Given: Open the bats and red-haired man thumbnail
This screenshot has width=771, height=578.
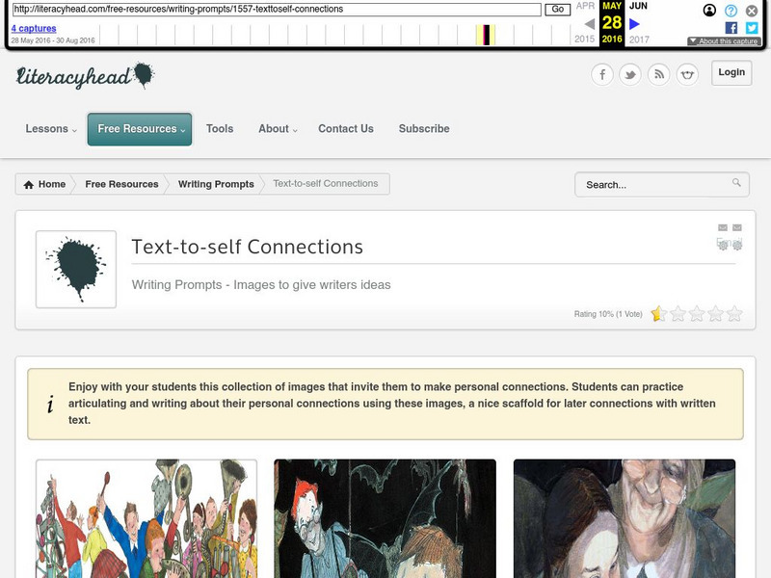Looking at the screenshot, I should (x=385, y=518).
